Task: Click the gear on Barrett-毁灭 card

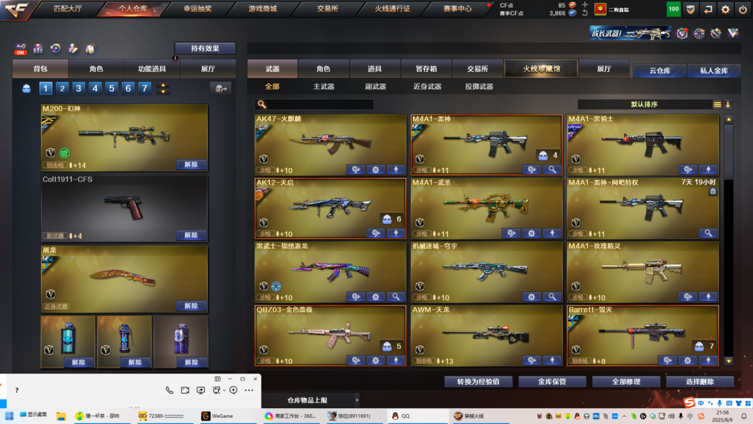Action: point(687,360)
